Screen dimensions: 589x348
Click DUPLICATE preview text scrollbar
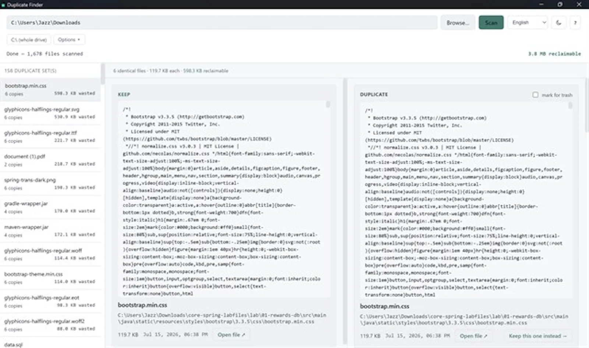tap(570, 105)
